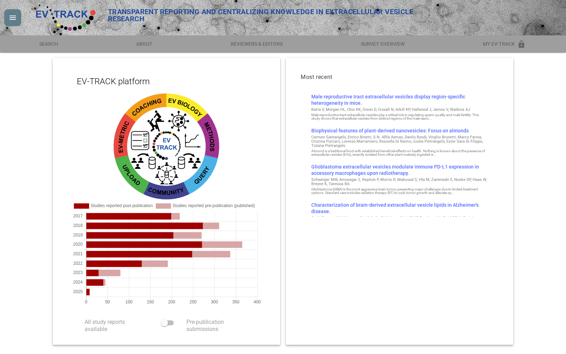Click the site title heading
The height and width of the screenshot is (354, 566).
[x=261, y=15]
